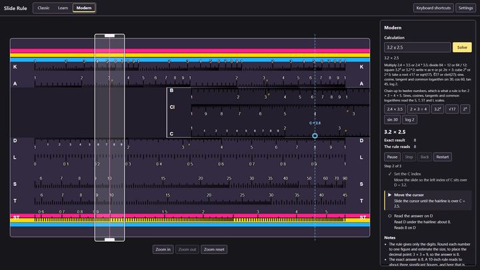
Task: Click the right K scale label
Action: click(x=361, y=67)
